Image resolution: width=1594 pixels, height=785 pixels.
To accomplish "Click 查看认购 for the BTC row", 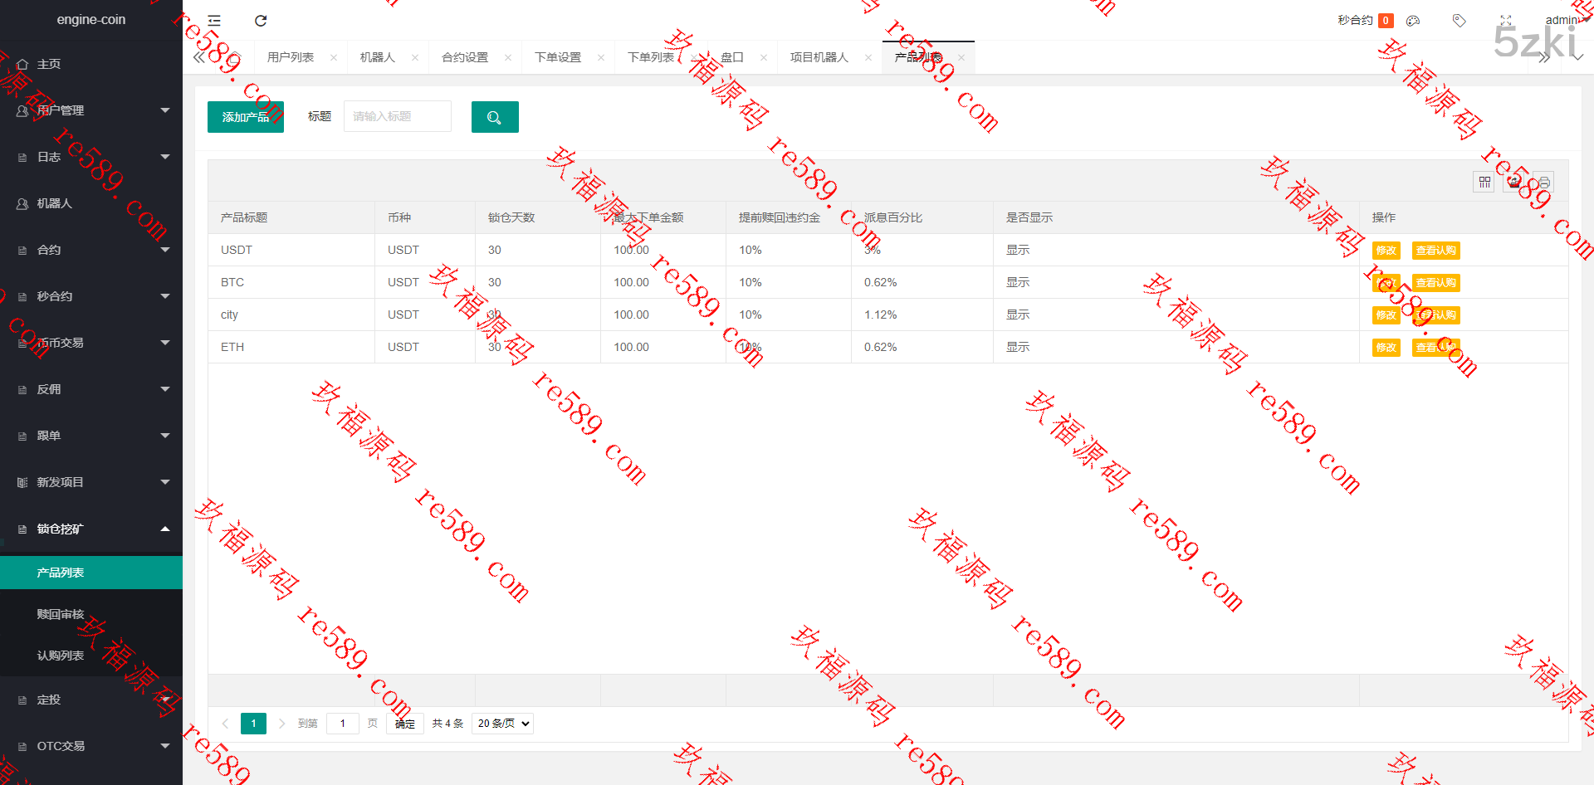I will tap(1435, 283).
